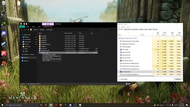Open Task Manager Performance tab
The width and height of the screenshot is (190, 107).
coord(128,29)
